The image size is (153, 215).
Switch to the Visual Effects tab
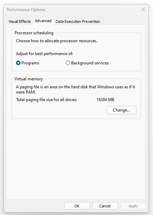tap(19, 21)
